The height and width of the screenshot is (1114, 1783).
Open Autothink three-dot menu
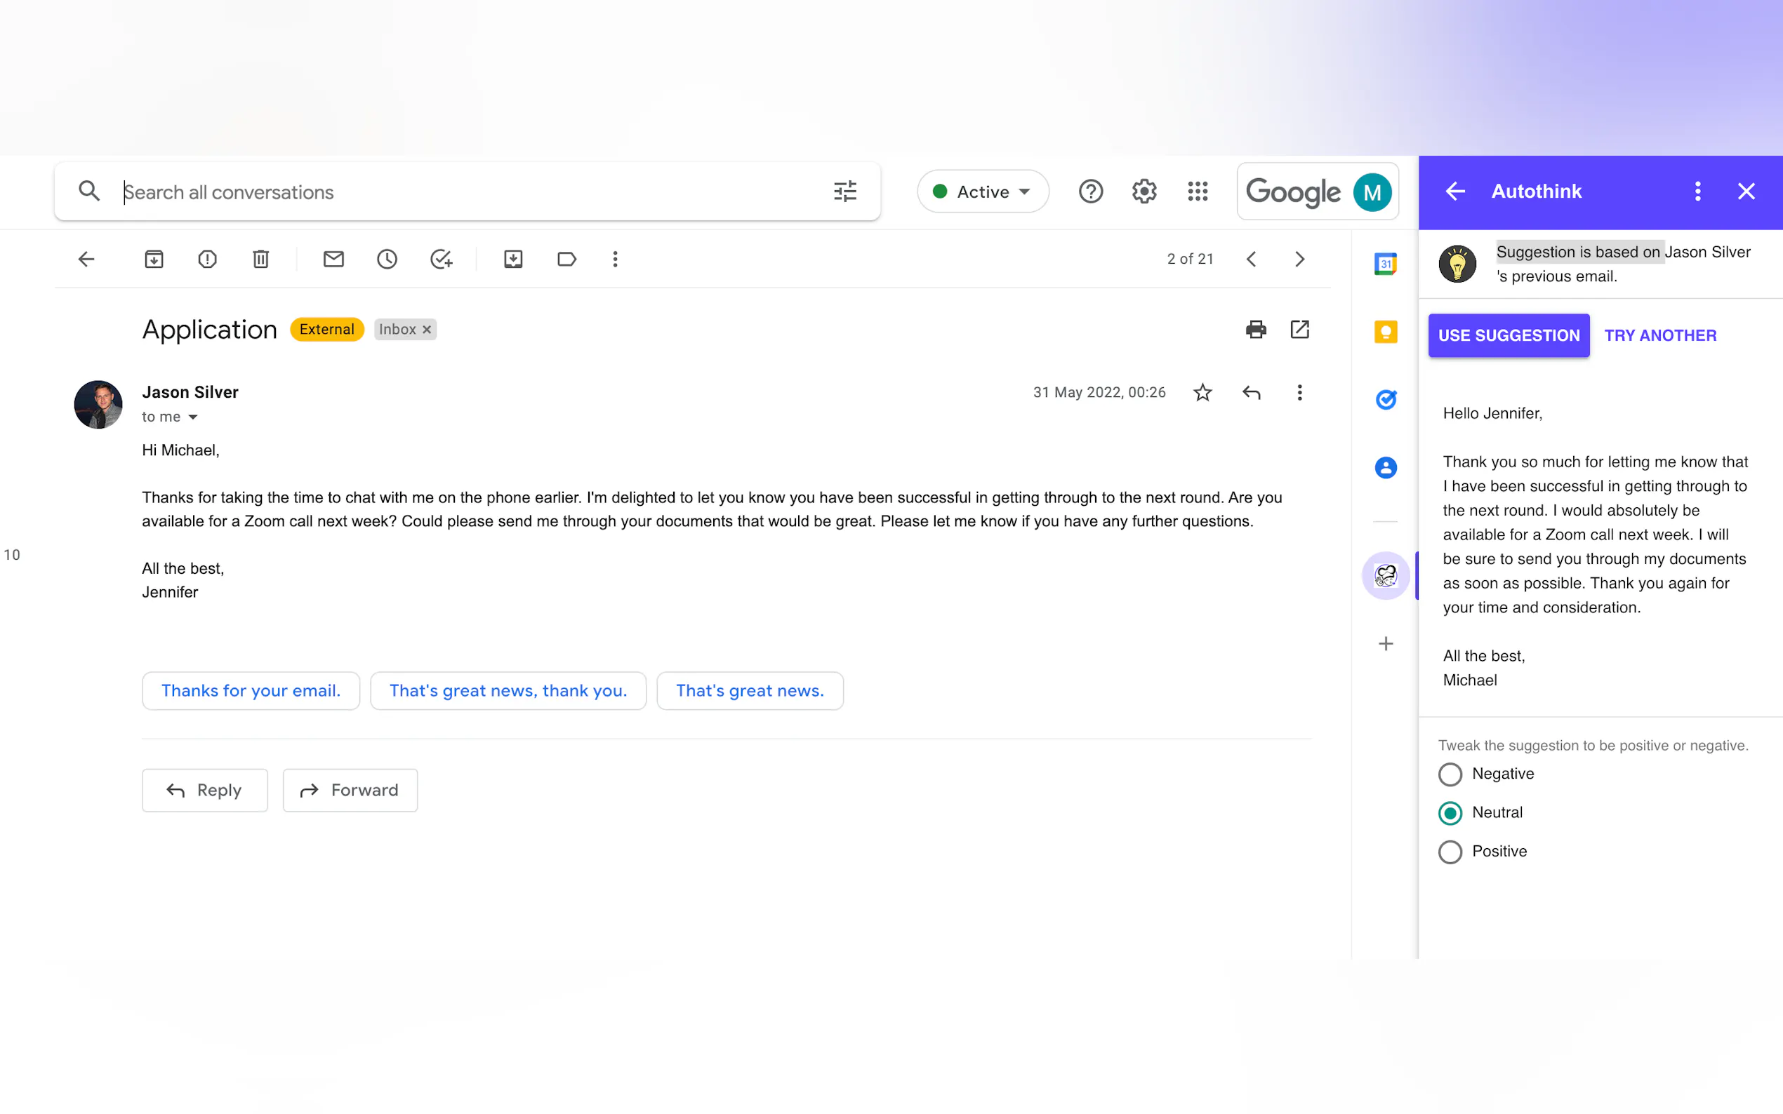click(x=1697, y=192)
